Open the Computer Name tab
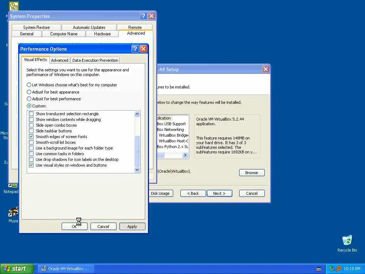This screenshot has height=274, width=365. click(64, 34)
